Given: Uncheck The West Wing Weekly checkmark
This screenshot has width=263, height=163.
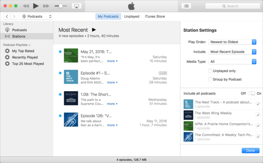Looking at the screenshot, I should point(258,115).
